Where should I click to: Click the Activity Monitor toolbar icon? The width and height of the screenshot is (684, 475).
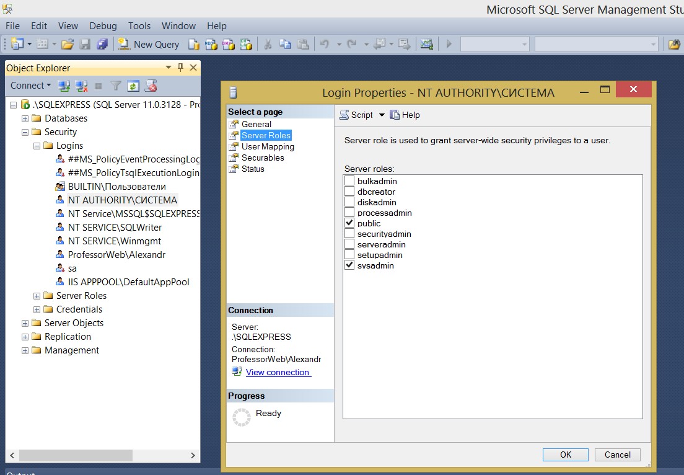point(426,44)
